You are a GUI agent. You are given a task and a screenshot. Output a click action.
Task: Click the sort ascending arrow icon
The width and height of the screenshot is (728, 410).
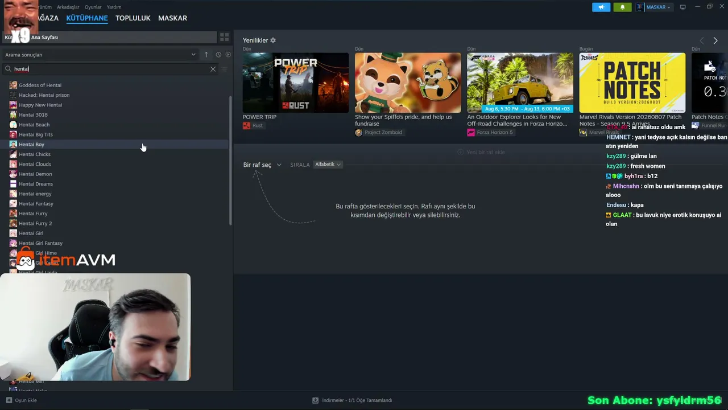pyautogui.click(x=206, y=55)
